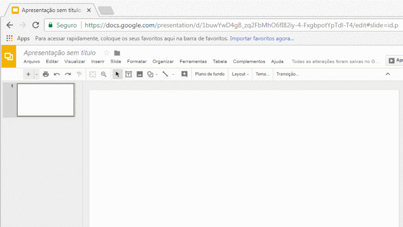Click the print icon in toolbar

point(46,74)
